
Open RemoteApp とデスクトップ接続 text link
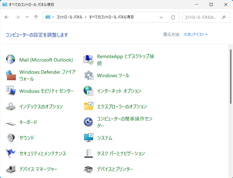125,60
